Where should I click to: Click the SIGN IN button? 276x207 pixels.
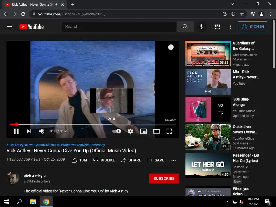pos(253,27)
